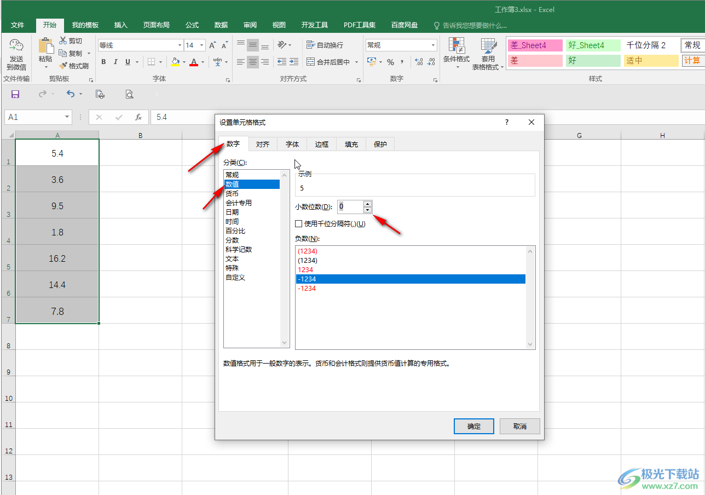Apply italic formatting with I icon
705x495 pixels.
coord(115,62)
